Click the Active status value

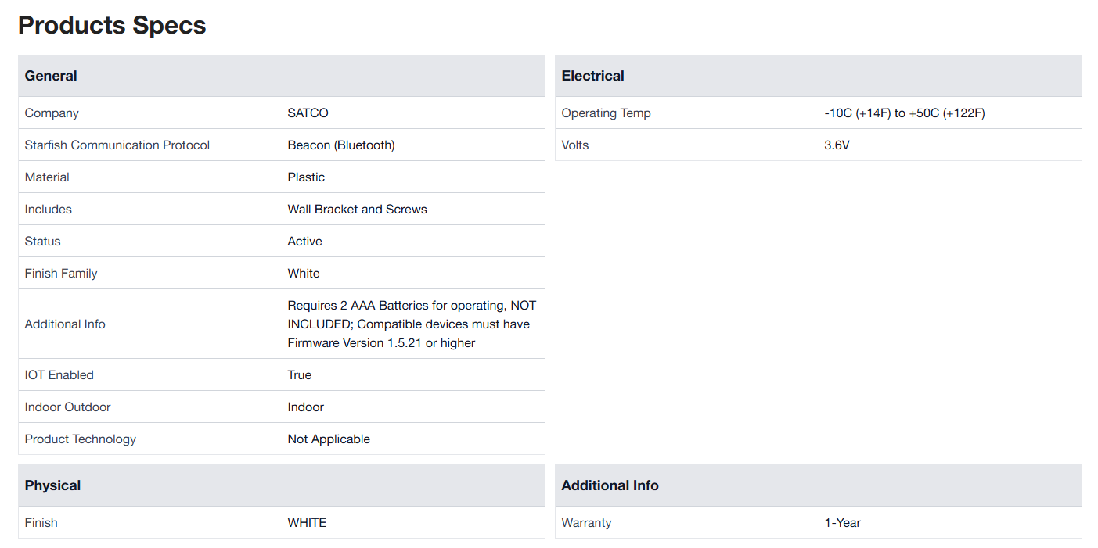pos(304,242)
